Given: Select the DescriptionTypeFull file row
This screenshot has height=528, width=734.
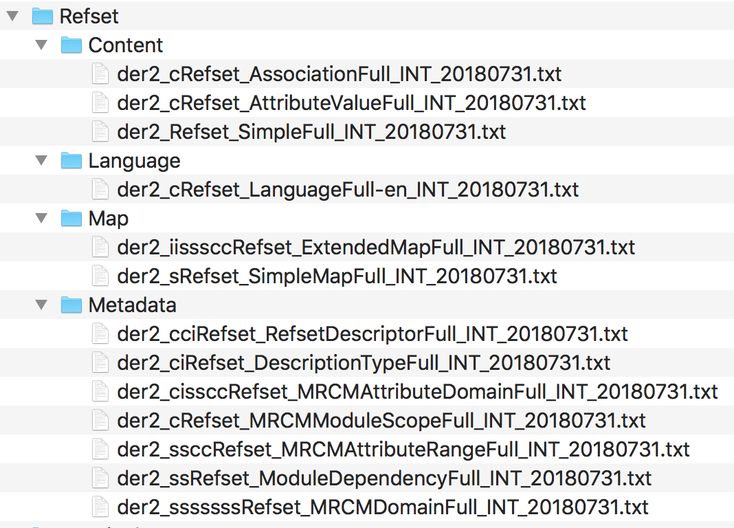Looking at the screenshot, I should [367, 363].
